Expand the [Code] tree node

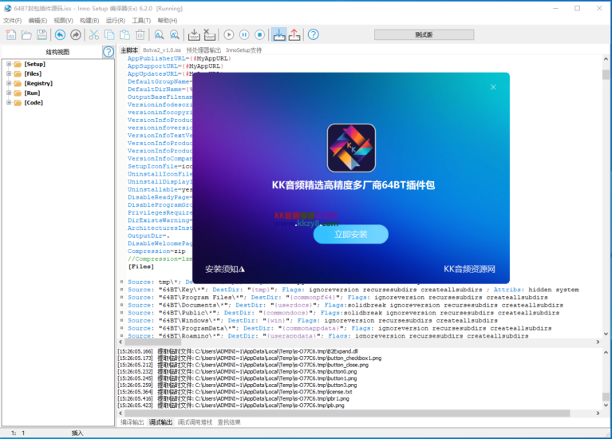[8, 102]
